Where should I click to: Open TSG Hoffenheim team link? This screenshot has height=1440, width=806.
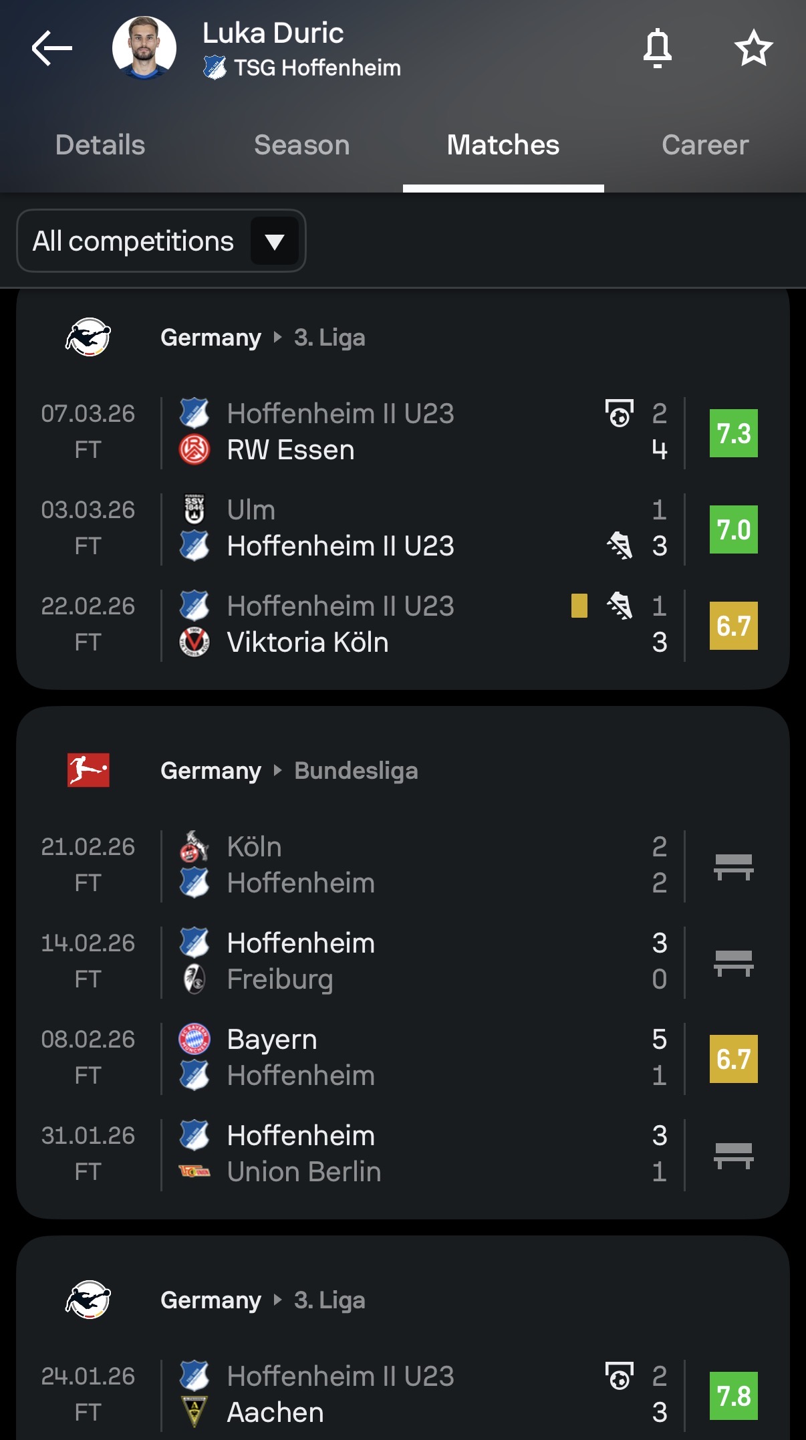302,68
